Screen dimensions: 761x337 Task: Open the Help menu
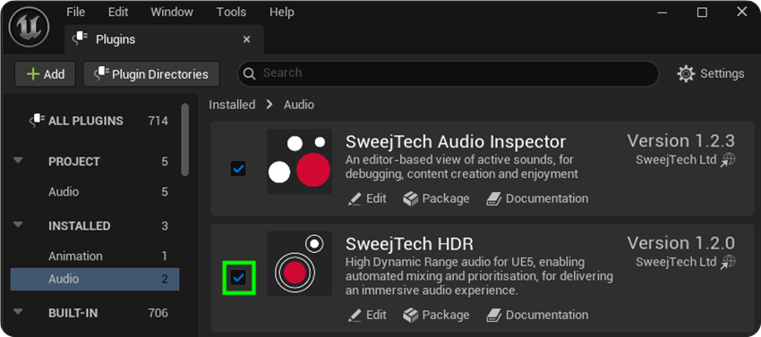coord(281,13)
